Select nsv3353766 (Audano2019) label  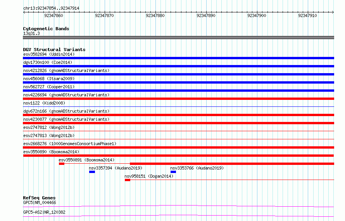click(x=197, y=168)
